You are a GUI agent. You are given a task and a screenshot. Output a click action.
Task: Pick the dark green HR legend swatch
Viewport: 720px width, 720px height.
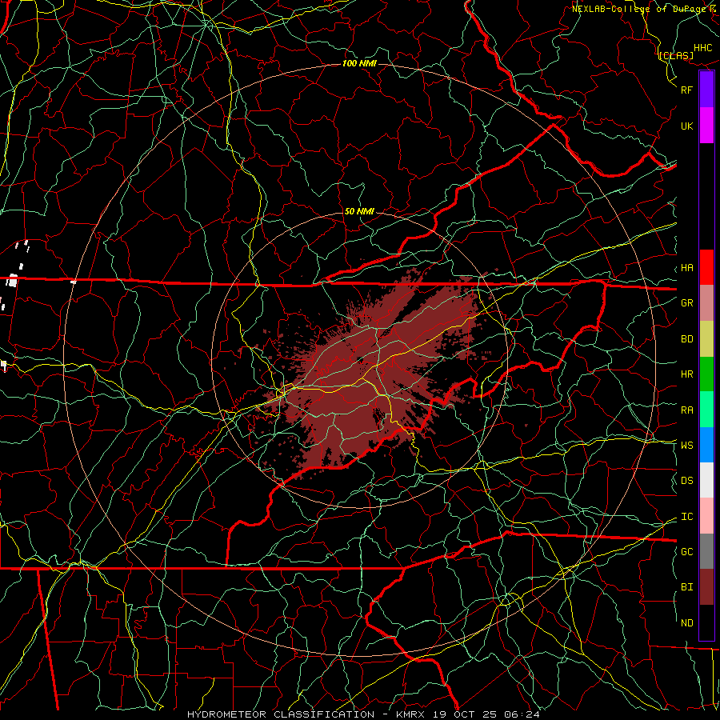coord(706,374)
